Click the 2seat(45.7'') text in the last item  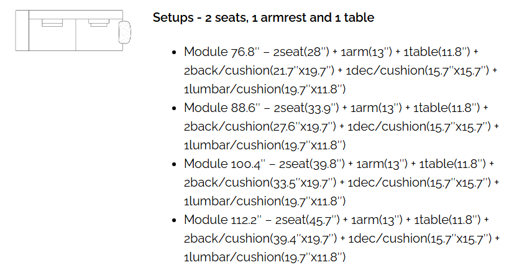[x=307, y=220]
